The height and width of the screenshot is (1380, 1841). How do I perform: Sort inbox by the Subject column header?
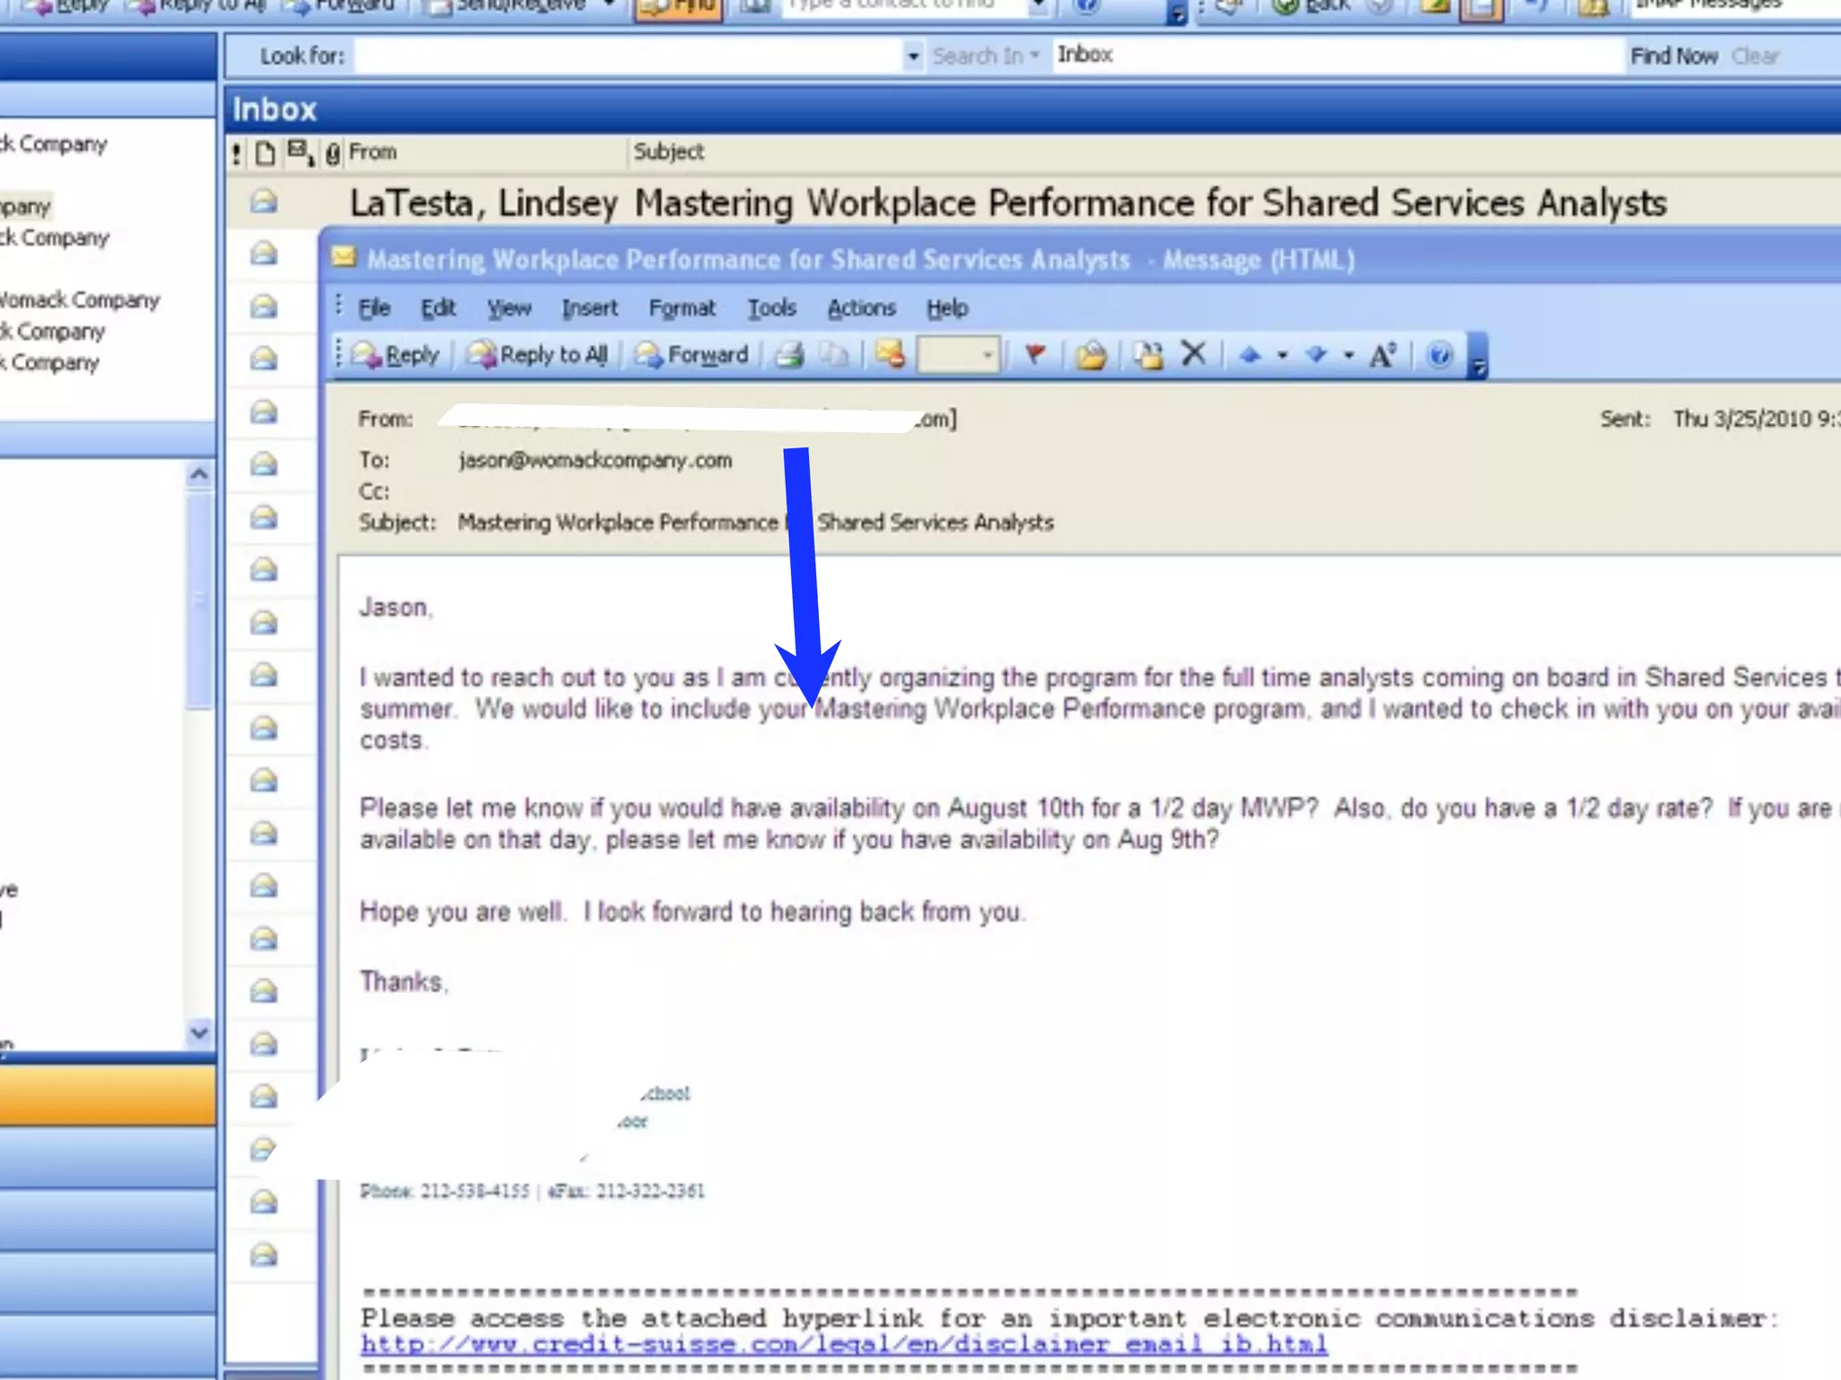(668, 152)
